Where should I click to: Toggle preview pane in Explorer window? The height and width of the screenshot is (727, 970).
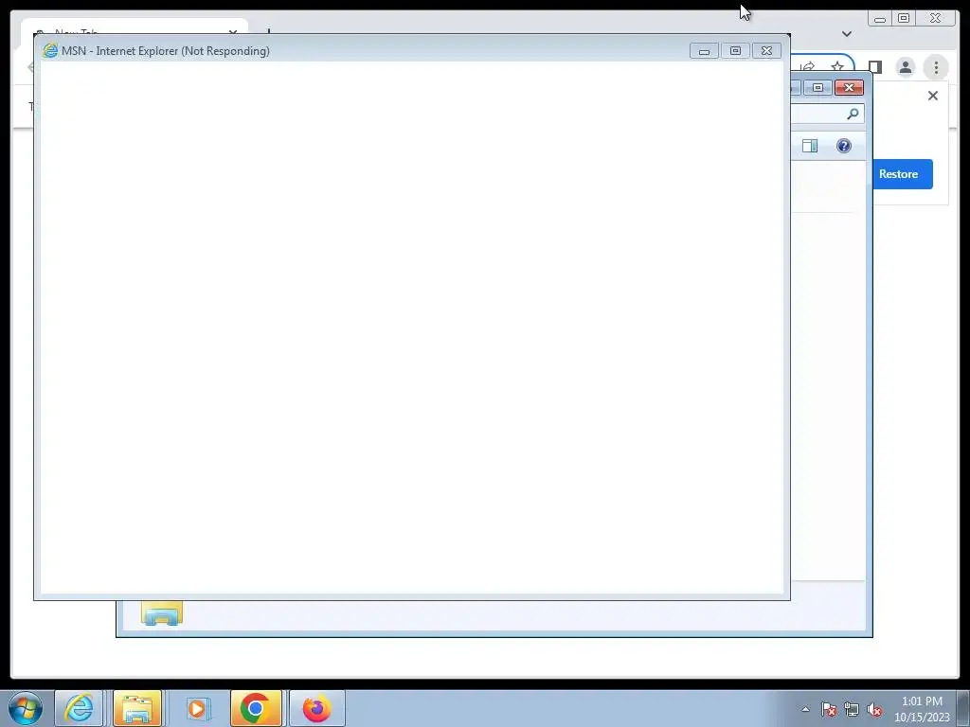810,146
